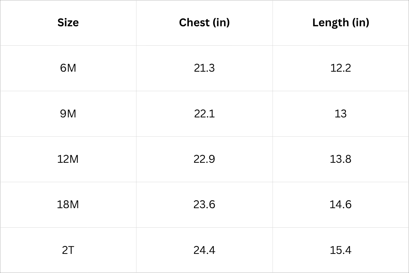Viewport: 409px width, 273px height.
Task: Click the chest value 21.3
Action: [204, 68]
